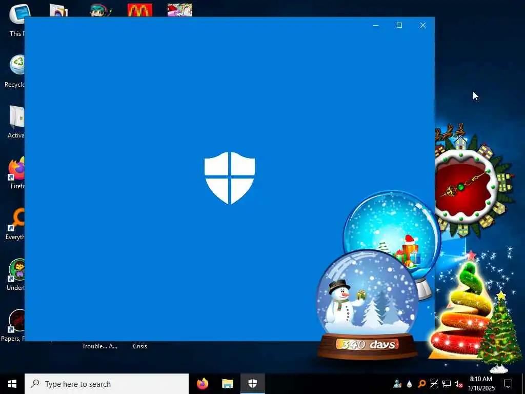Close the Windows Security window

423,26
